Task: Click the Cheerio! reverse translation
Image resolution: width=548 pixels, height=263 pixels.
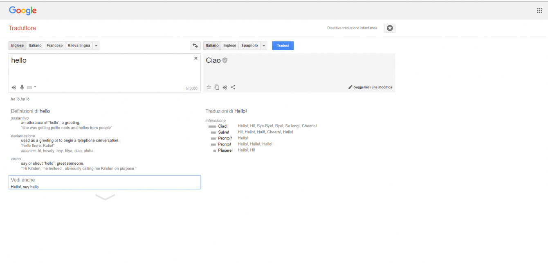Action: click(x=309, y=126)
